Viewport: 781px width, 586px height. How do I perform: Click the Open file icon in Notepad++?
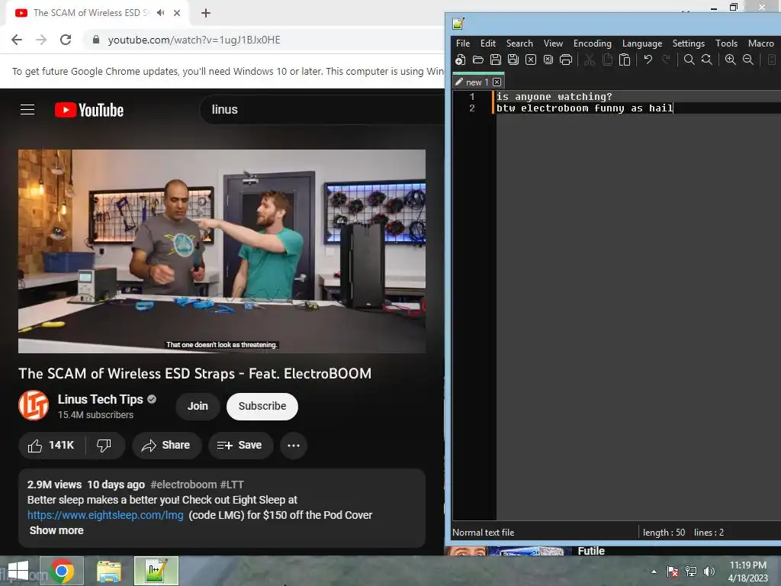point(477,60)
